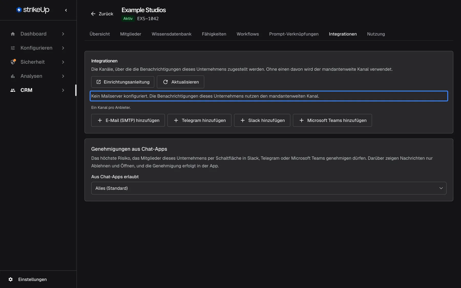
Task: Collapse the sidebar with the chevron
Action: tap(66, 10)
